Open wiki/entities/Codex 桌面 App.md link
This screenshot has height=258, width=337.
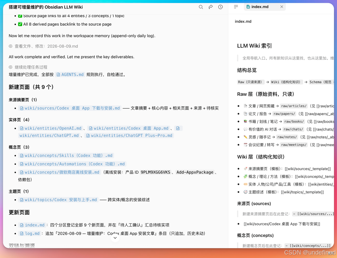129,128
